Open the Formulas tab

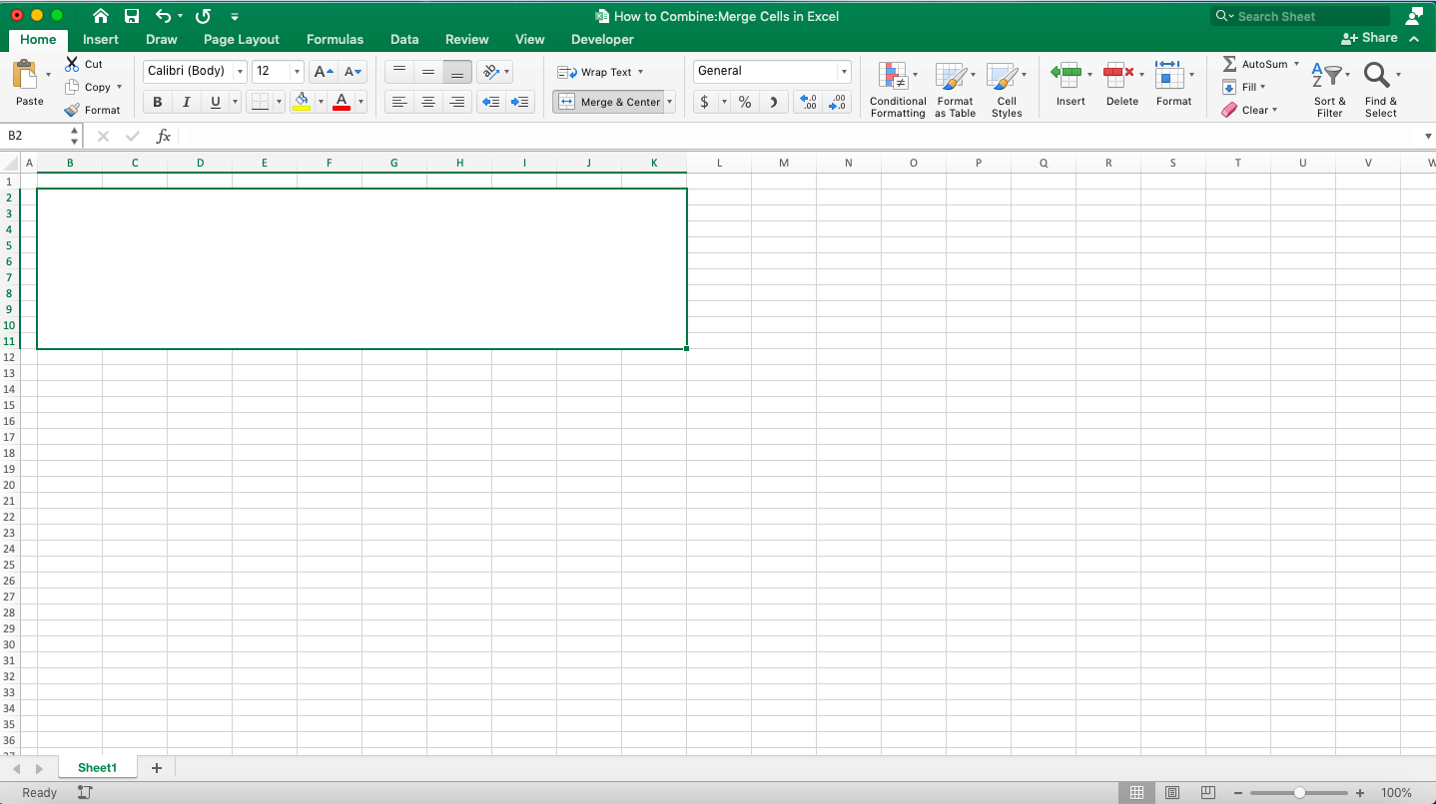(335, 40)
